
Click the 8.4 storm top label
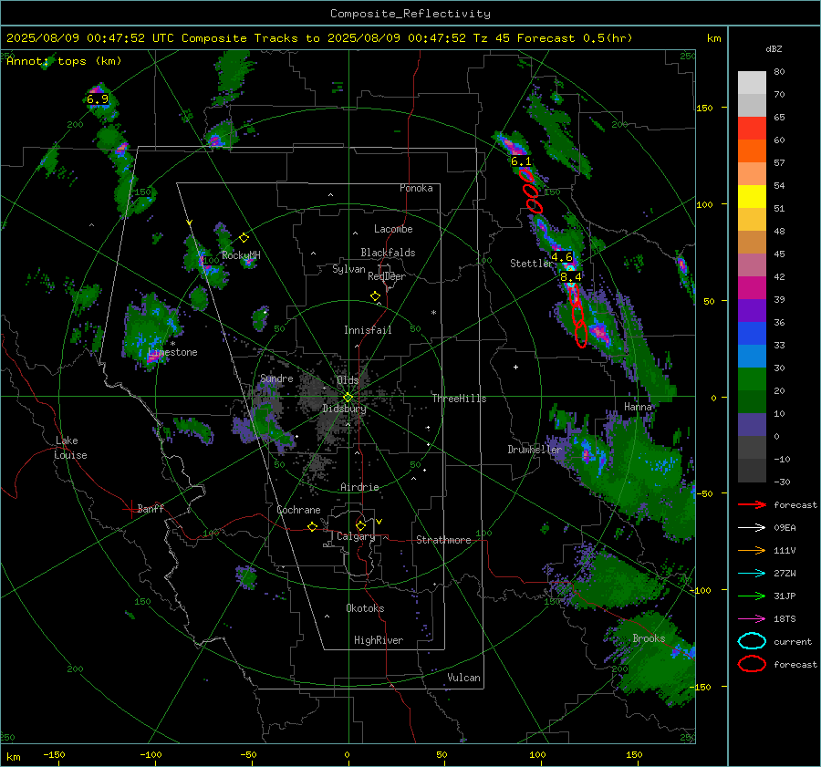point(571,277)
